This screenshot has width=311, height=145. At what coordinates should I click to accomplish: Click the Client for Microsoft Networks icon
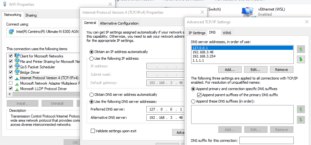tap(17, 56)
